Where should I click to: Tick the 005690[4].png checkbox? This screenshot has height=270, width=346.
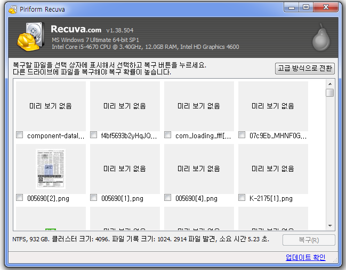[168, 197]
